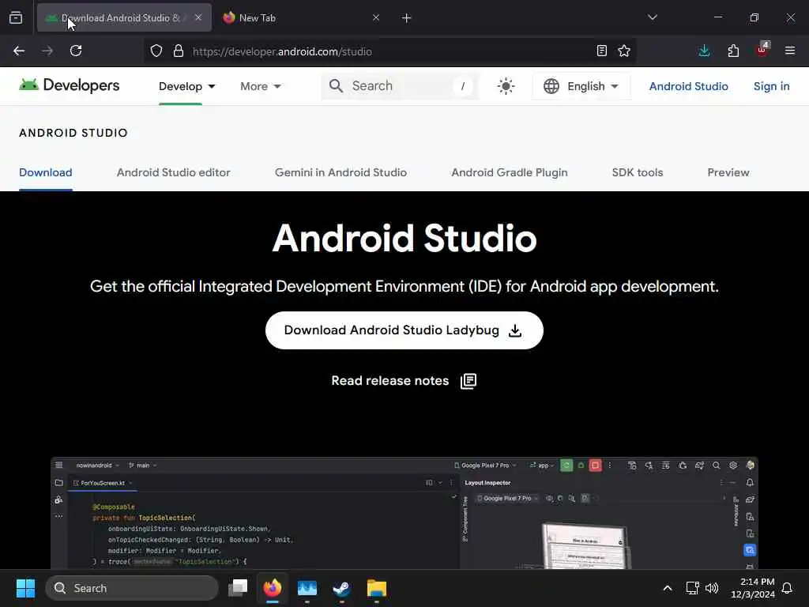This screenshot has height=607, width=809.
Task: Open a new tab with plus button
Action: 407,18
